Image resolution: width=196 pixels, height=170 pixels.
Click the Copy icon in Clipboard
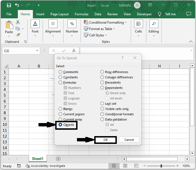[x=18, y=29]
